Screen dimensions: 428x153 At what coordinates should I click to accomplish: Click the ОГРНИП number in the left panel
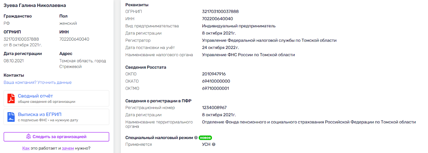(x=21, y=39)
